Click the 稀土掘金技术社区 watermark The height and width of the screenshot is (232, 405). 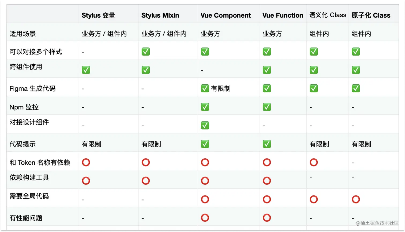[377, 223]
